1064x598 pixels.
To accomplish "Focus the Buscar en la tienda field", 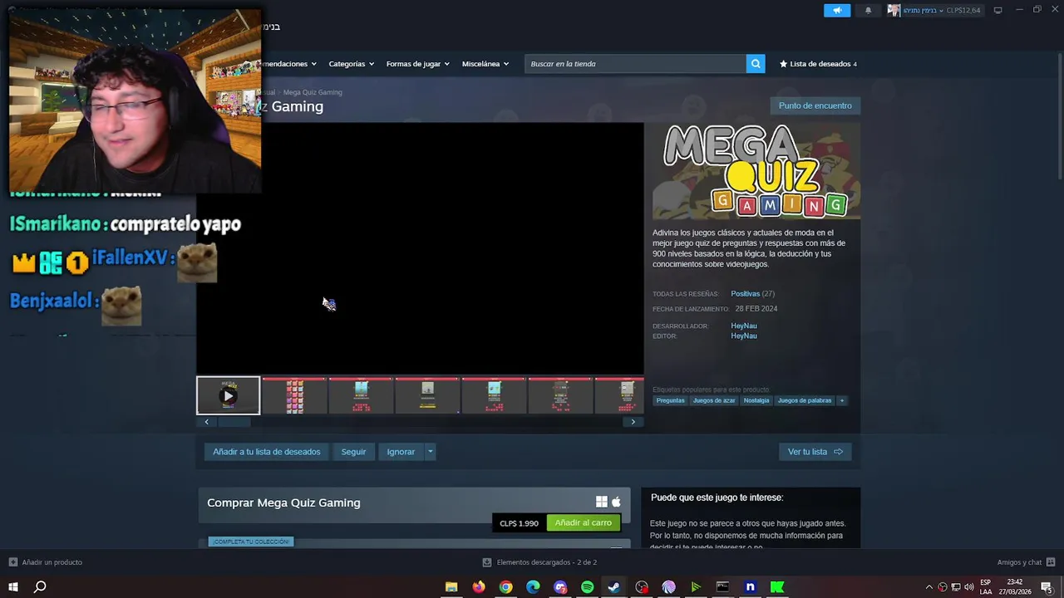I will (635, 64).
